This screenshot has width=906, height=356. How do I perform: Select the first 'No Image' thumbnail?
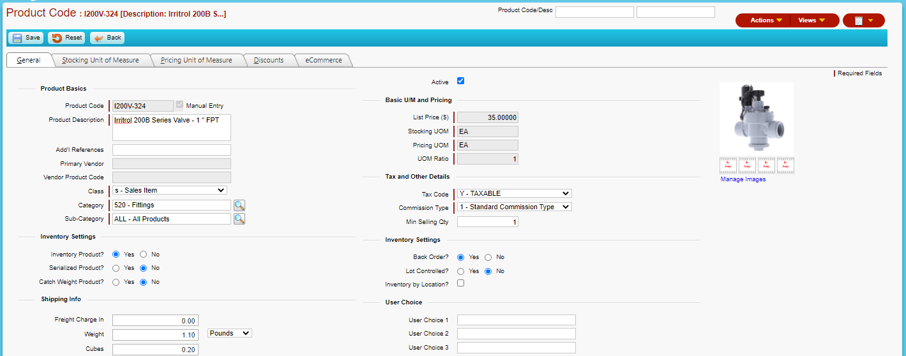click(x=729, y=166)
